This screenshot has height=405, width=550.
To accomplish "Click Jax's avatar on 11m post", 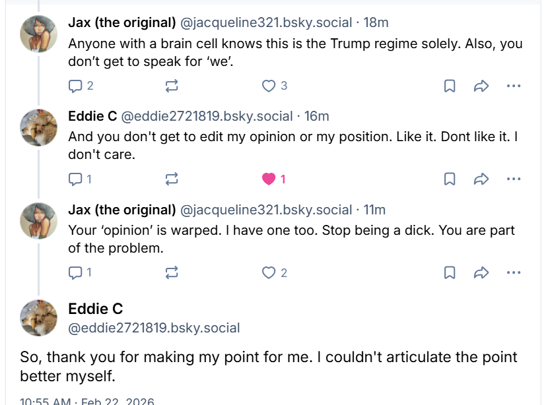I will [39, 221].
